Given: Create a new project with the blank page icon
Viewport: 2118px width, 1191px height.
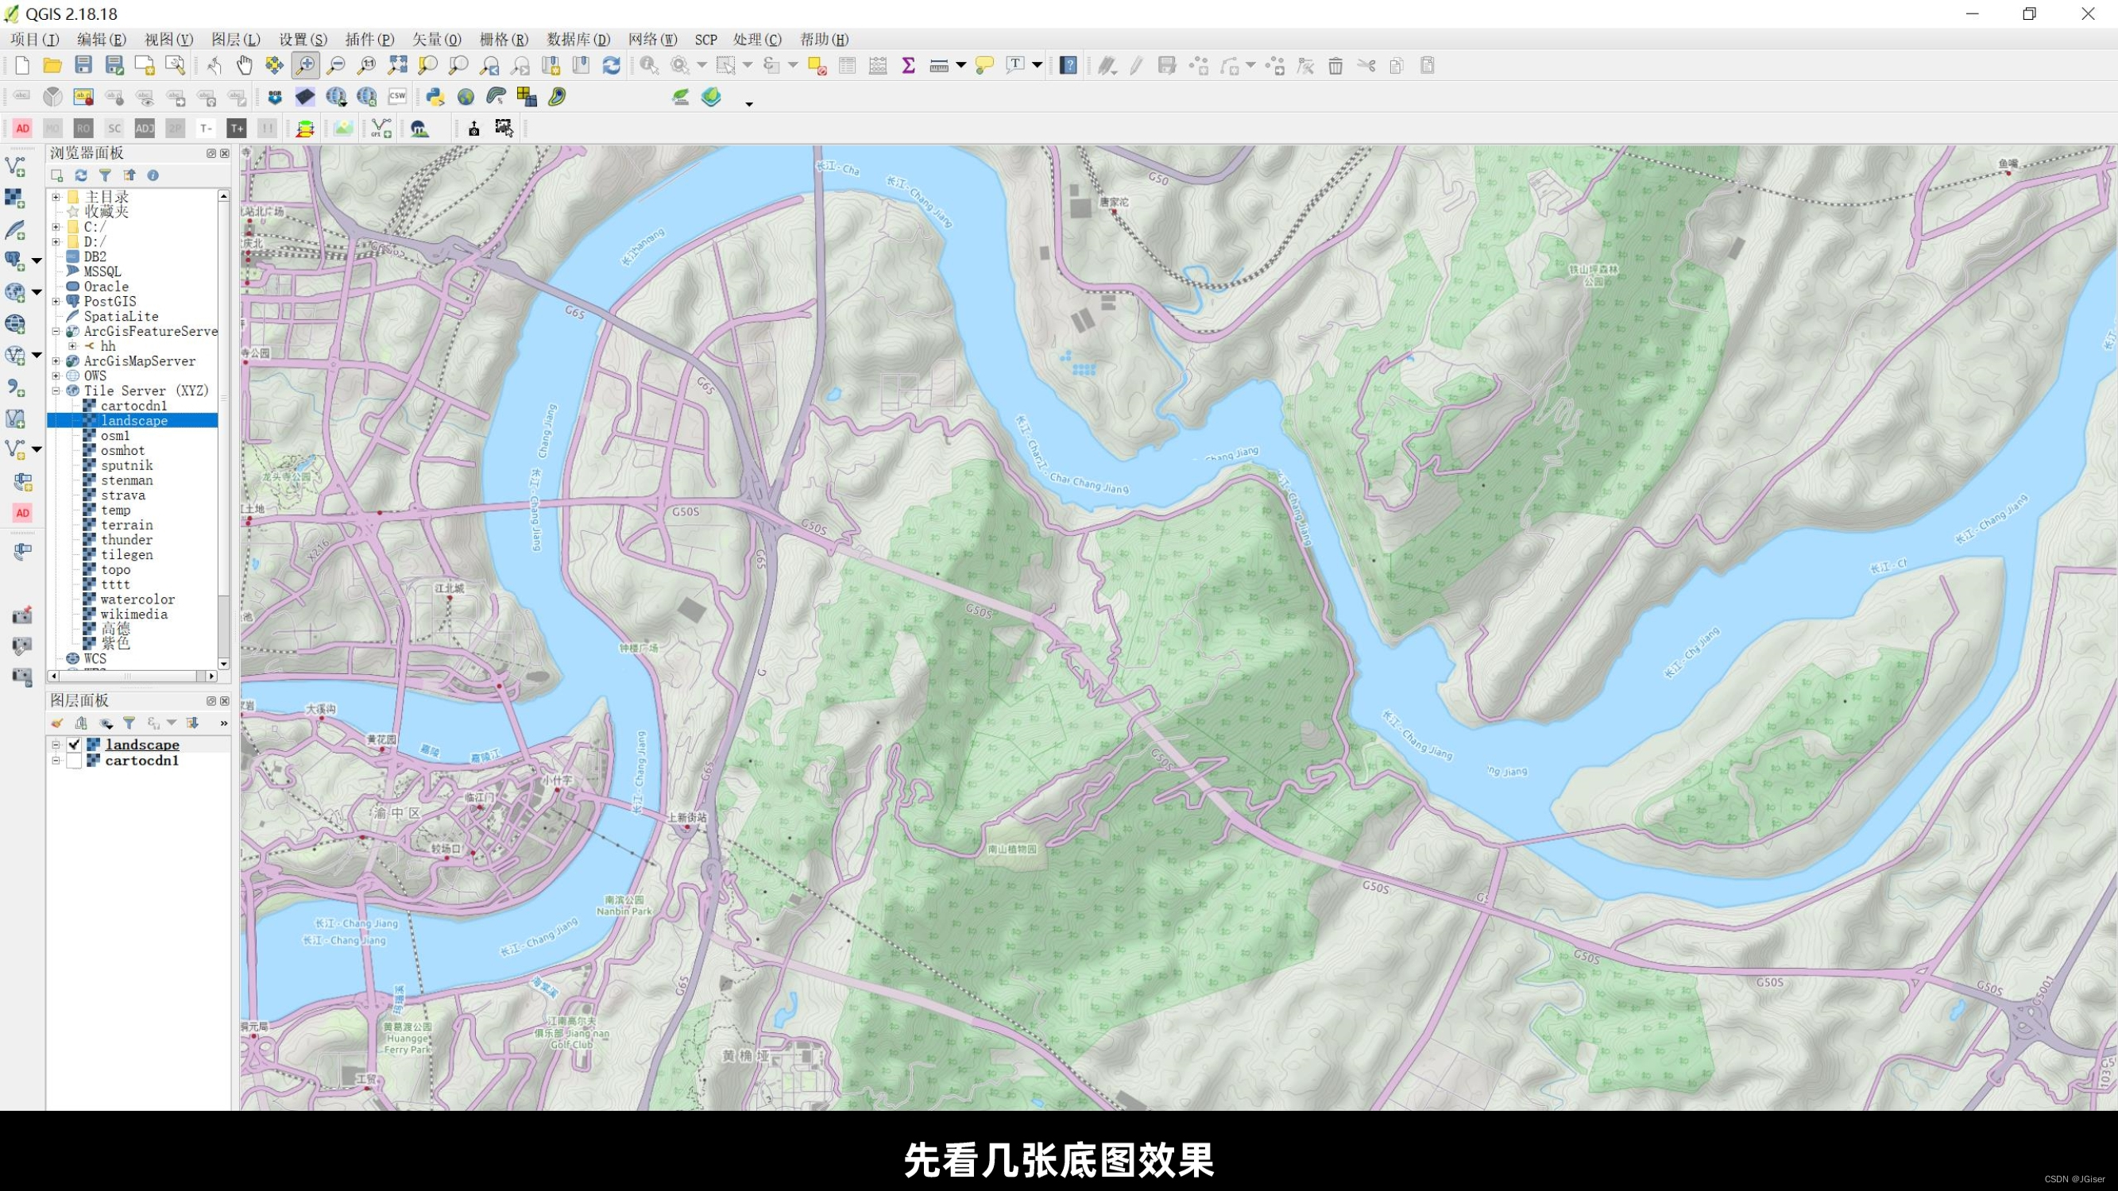Looking at the screenshot, I should point(22,65).
